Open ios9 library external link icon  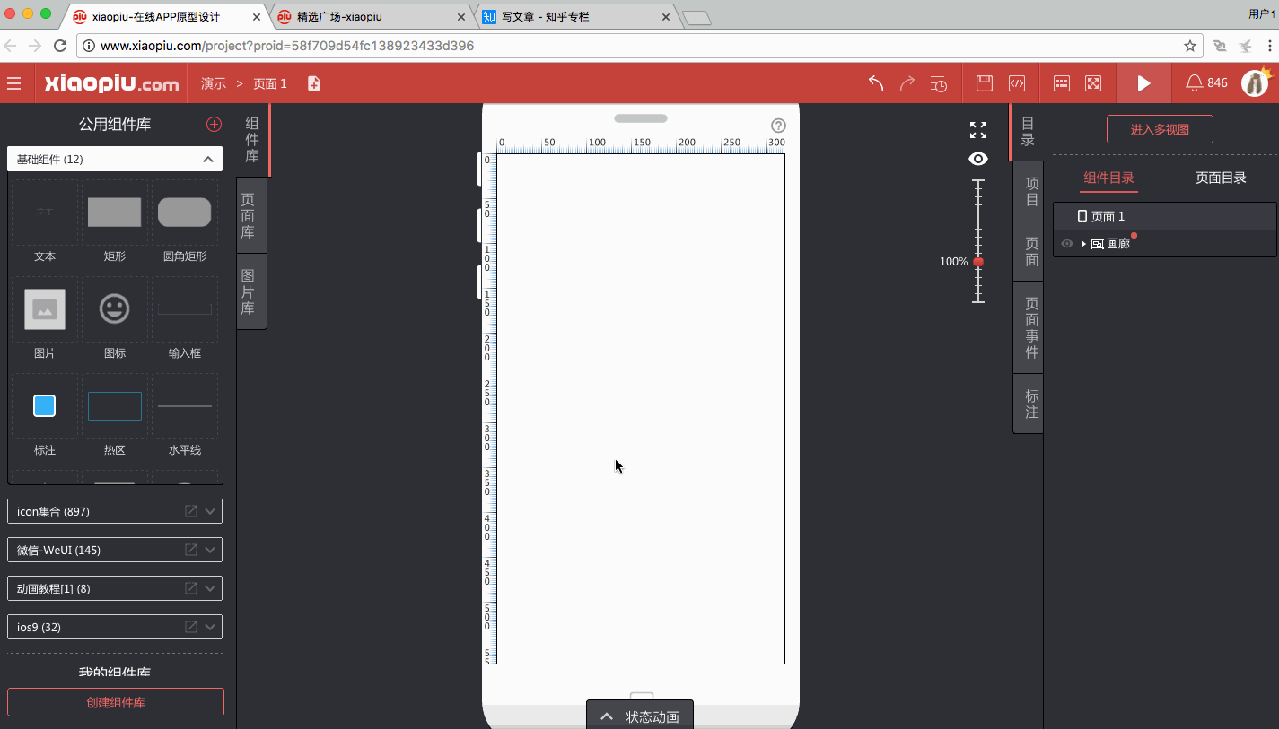tap(190, 627)
